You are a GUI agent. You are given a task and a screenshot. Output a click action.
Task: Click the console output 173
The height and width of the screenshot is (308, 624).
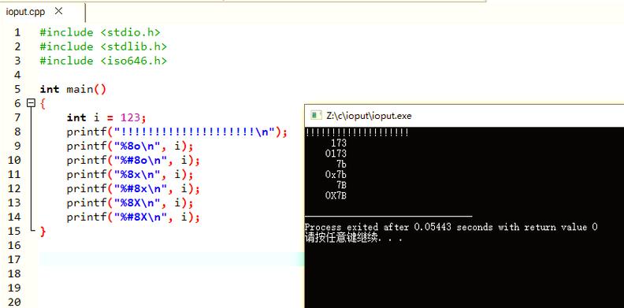click(339, 143)
